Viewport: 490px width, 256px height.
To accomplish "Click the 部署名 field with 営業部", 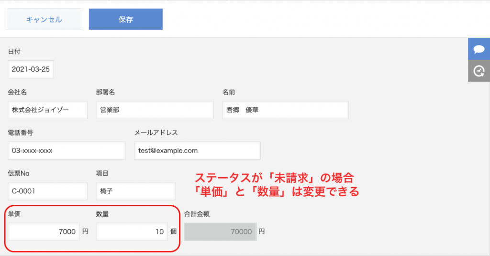I will (x=155, y=110).
